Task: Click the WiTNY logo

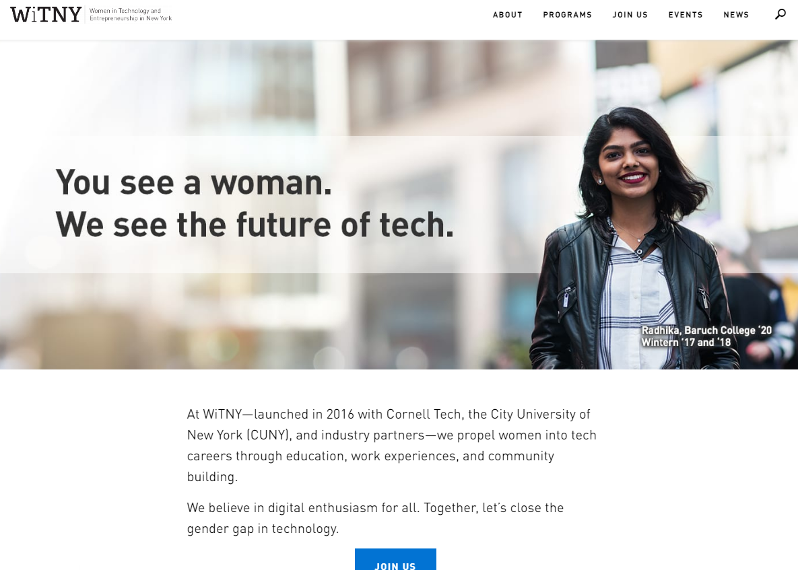Action: pos(46,14)
